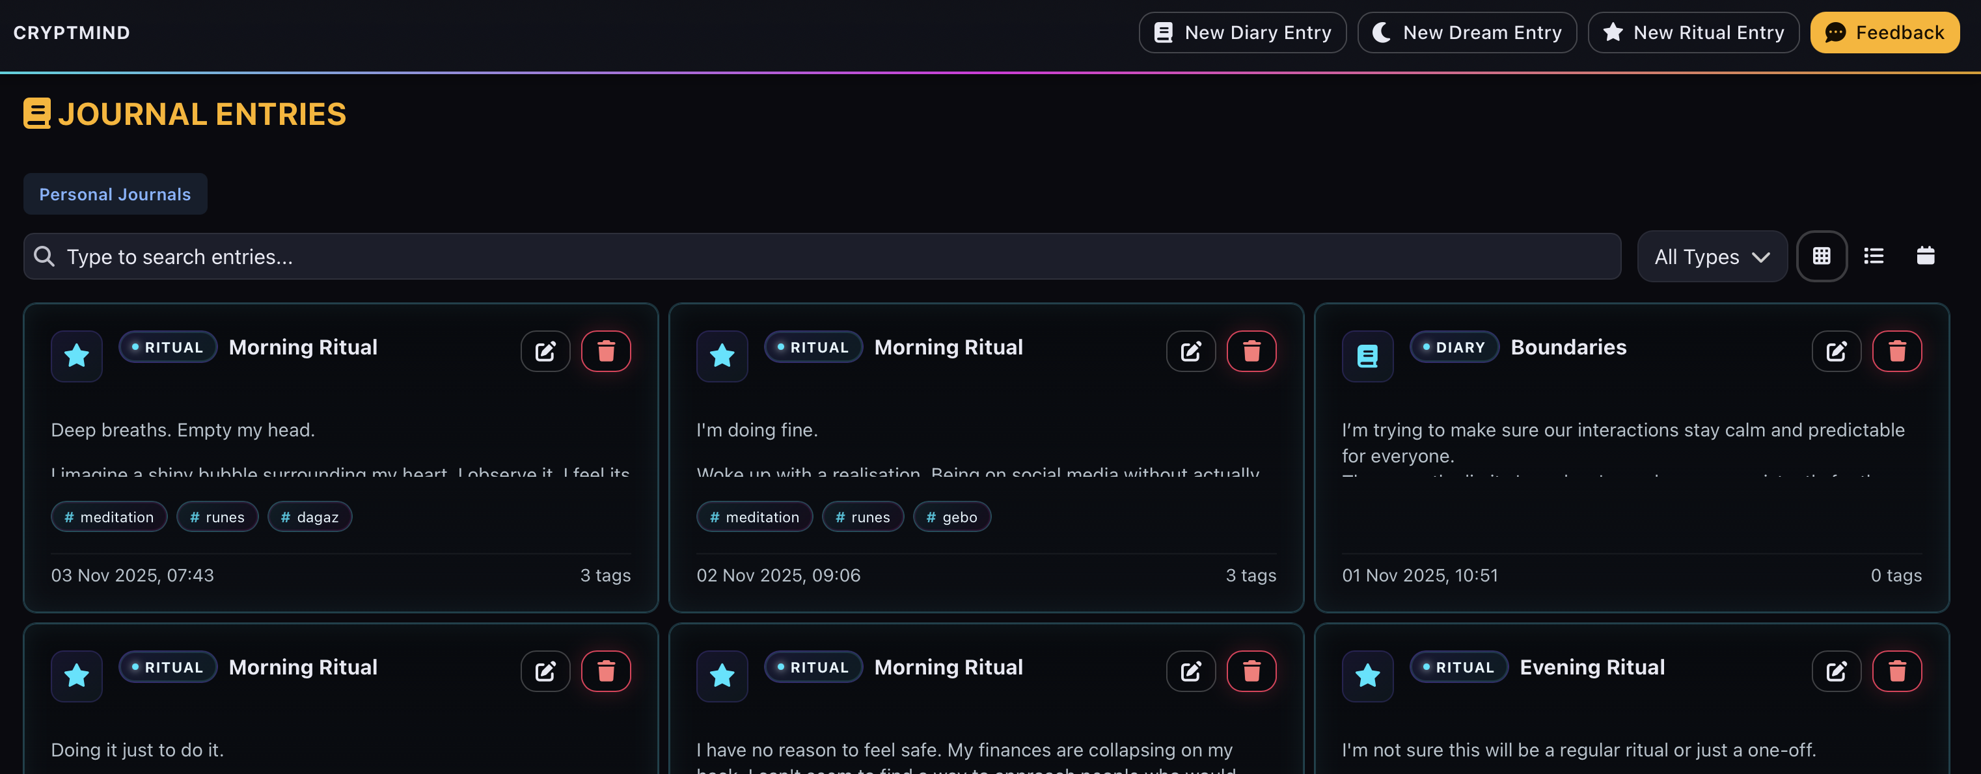Select the meditation tag on first card
This screenshot has width=1981, height=774.
coord(109,516)
